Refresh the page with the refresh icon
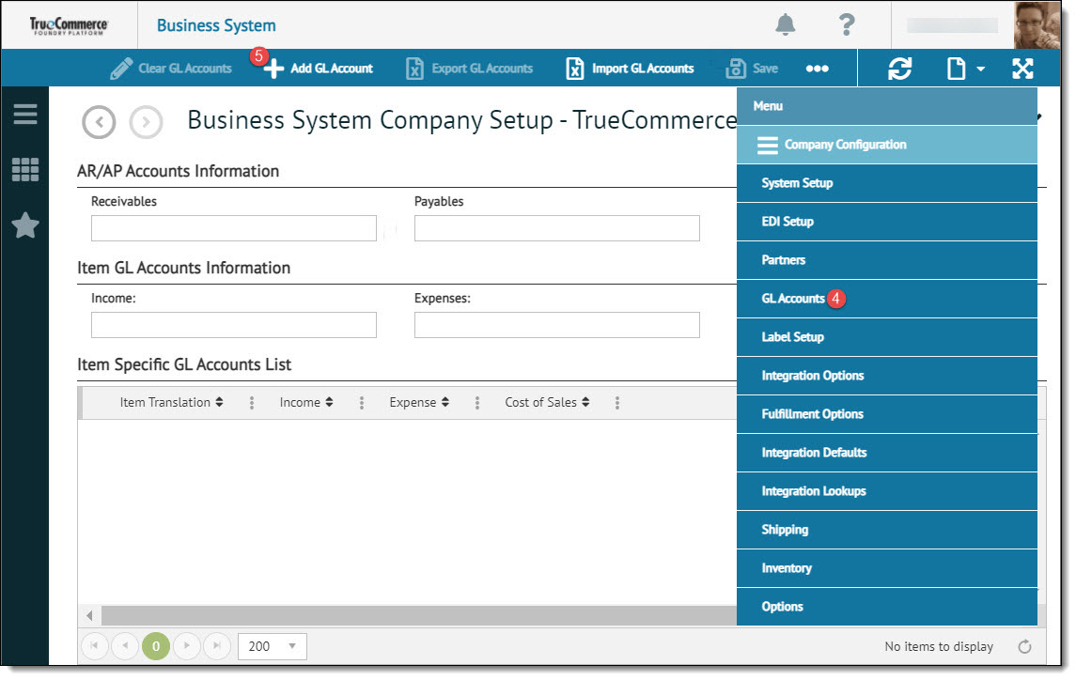Image resolution: width=1076 pixels, height=680 pixels. [900, 68]
